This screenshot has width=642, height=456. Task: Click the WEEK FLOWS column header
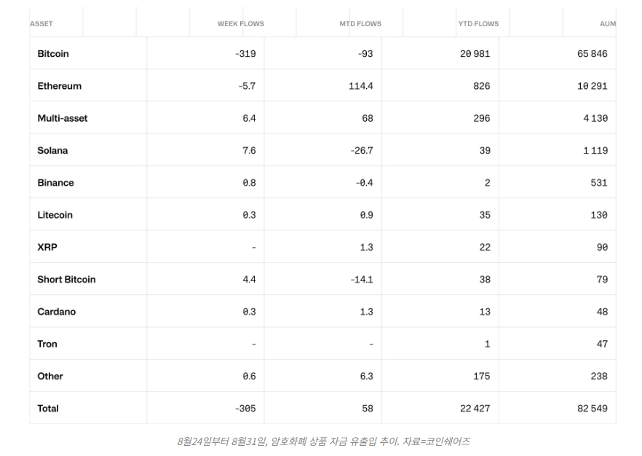240,24
